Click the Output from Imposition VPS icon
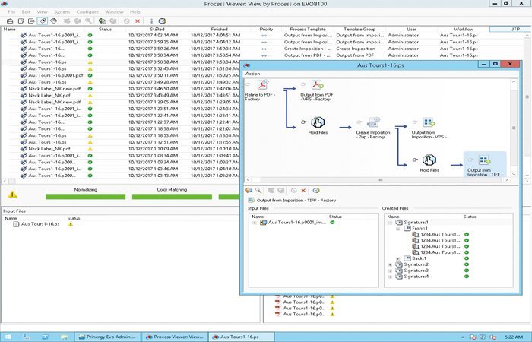 (x=429, y=122)
